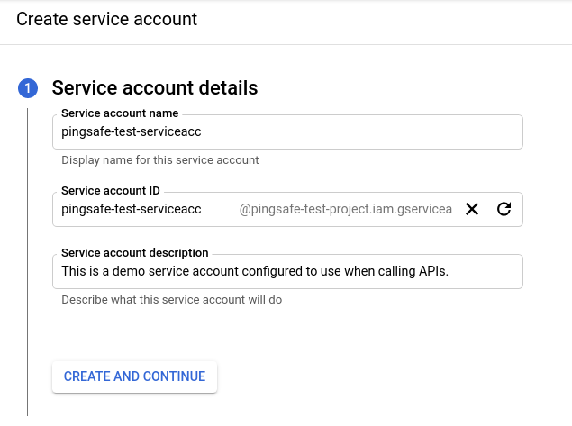The width and height of the screenshot is (572, 426).
Task: Click the "Service account ID" floating label
Action: [110, 191]
